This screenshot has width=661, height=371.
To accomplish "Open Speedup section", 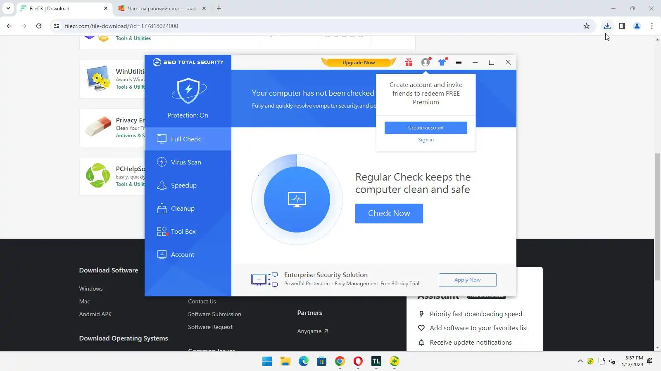I will point(188,185).
